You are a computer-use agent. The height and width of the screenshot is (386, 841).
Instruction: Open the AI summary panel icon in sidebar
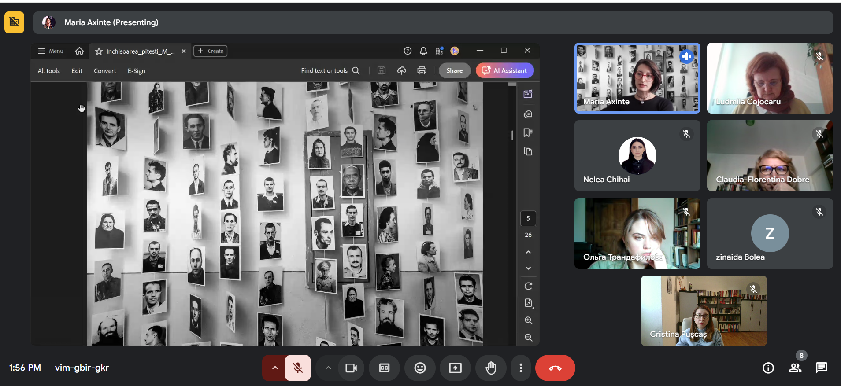click(528, 94)
